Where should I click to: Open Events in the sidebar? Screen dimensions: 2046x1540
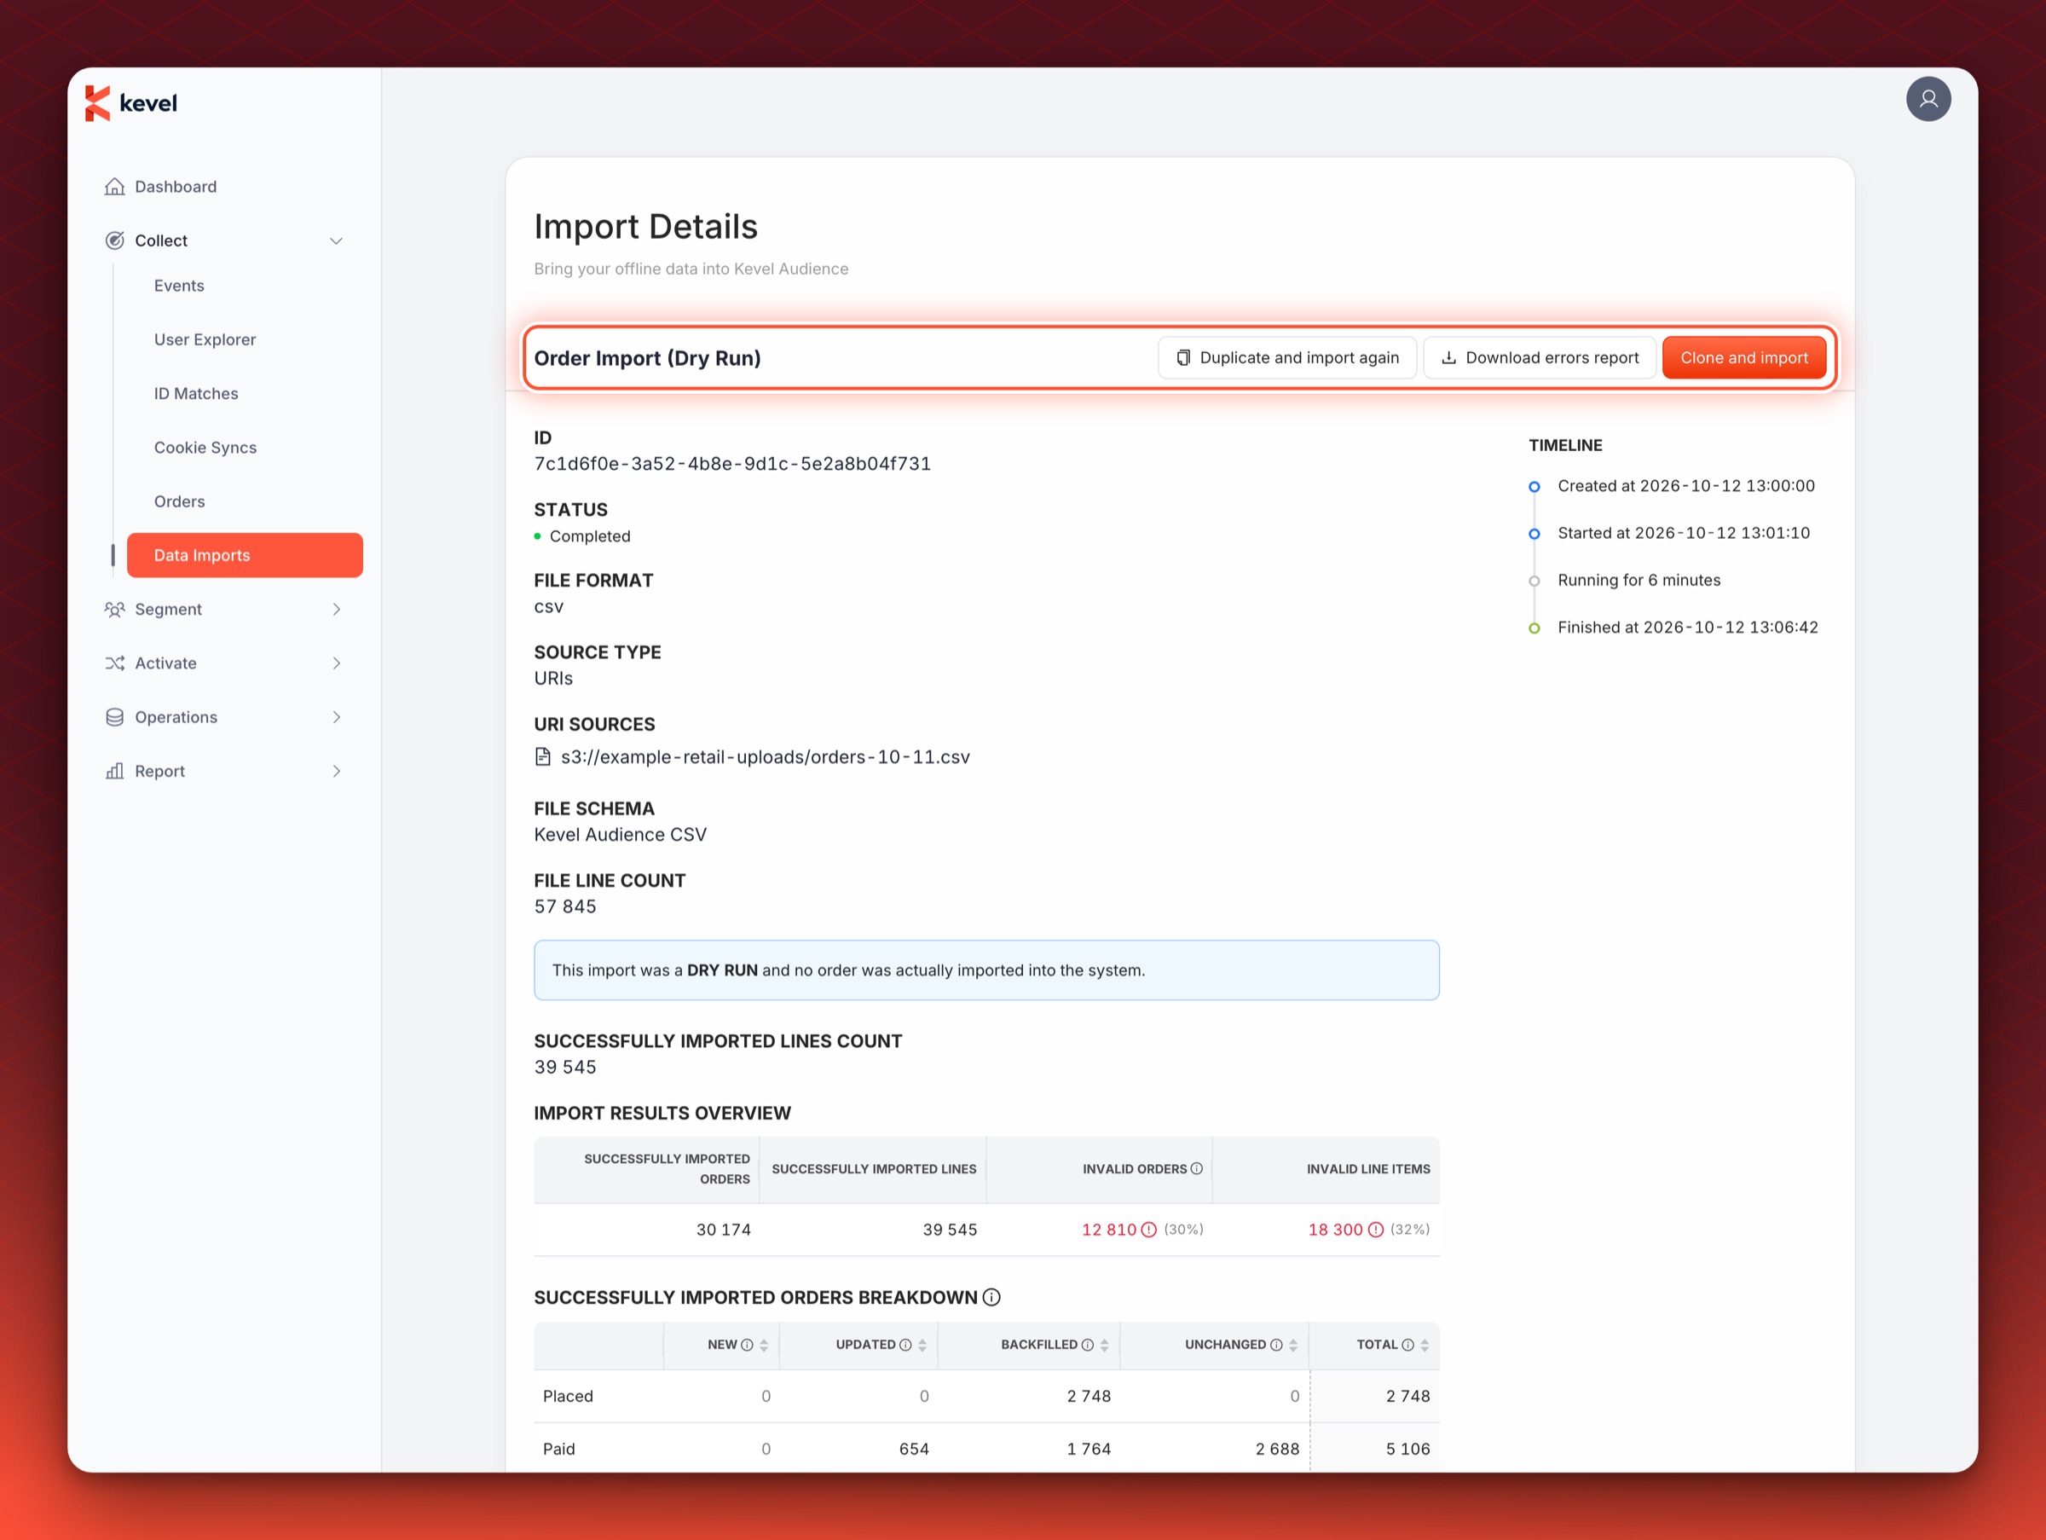[x=178, y=286]
